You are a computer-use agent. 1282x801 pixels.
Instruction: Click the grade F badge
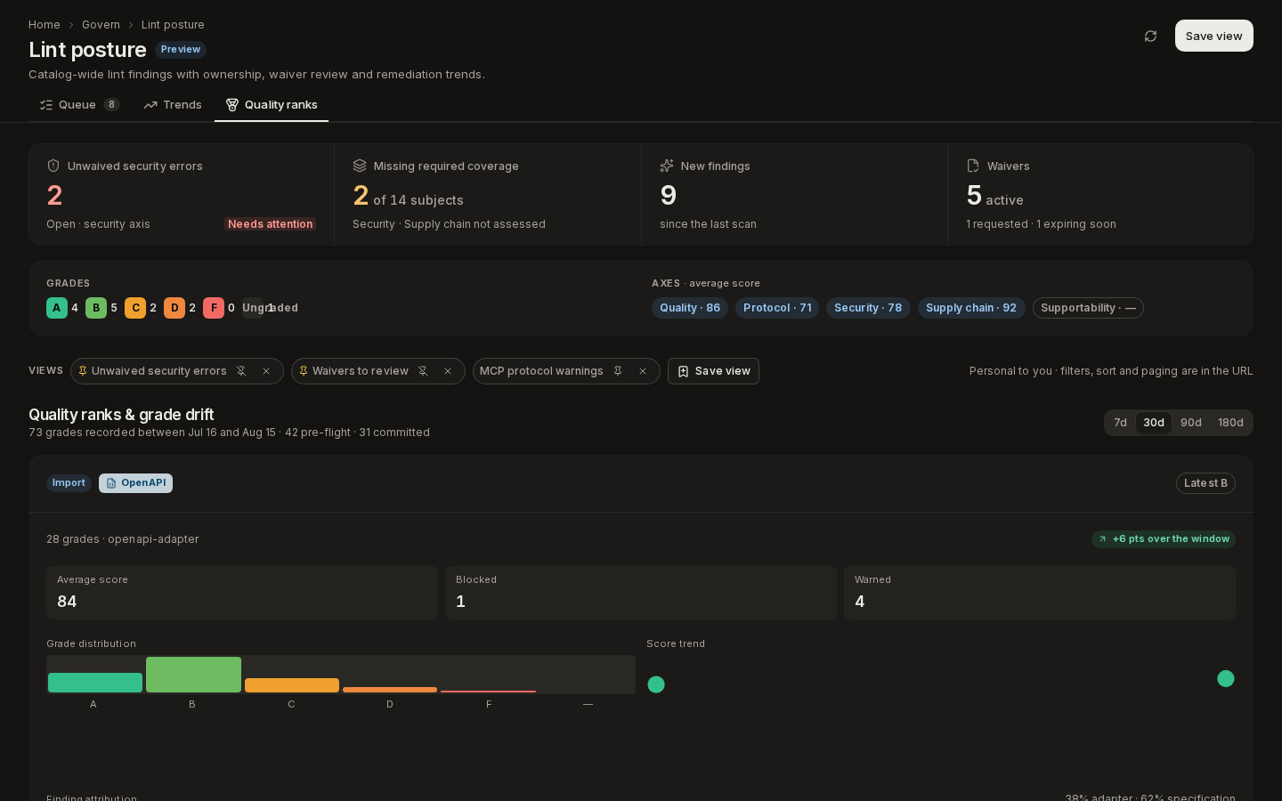pos(214,308)
